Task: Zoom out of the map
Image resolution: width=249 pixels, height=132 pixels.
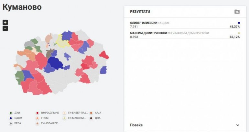Action: click(x=5, y=28)
